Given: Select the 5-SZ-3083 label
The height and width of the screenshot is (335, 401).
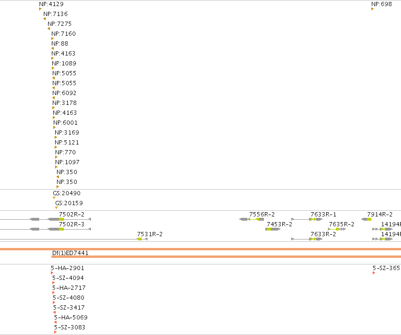Looking at the screenshot, I should (x=70, y=327).
